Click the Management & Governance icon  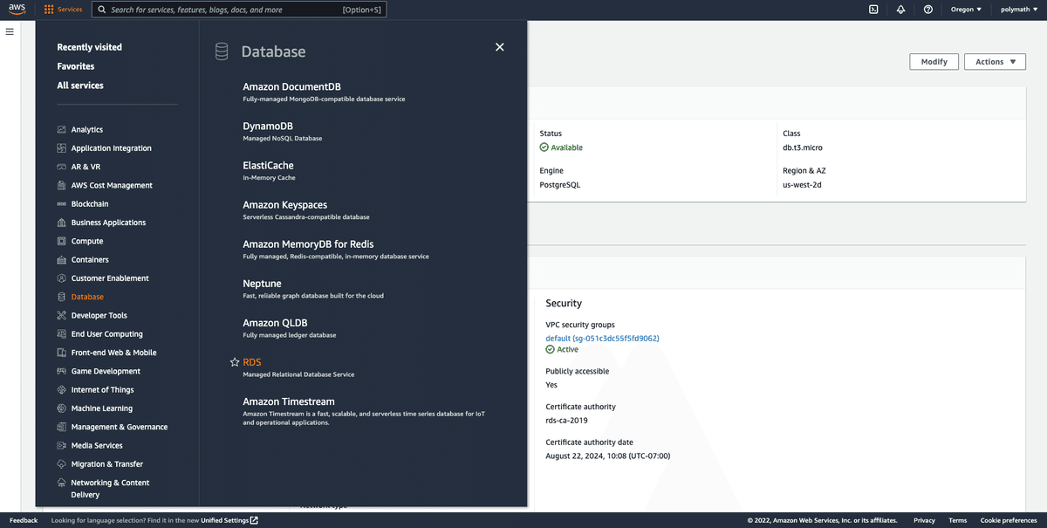[62, 427]
